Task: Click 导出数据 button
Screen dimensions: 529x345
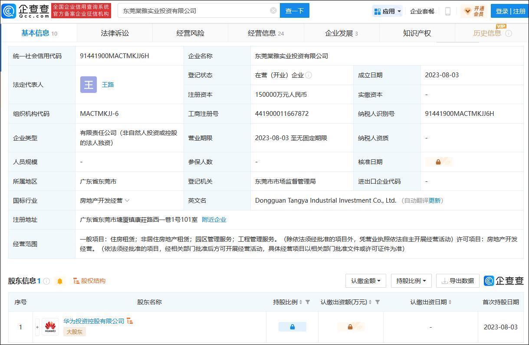Action: pos(458,281)
